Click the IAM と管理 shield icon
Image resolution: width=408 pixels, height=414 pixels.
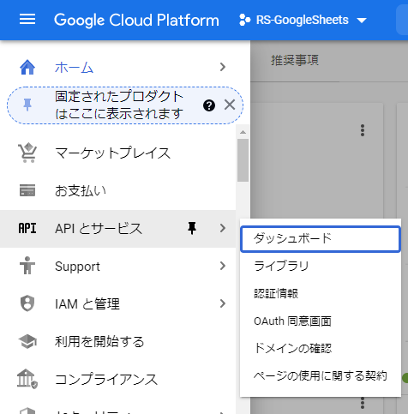click(27, 303)
